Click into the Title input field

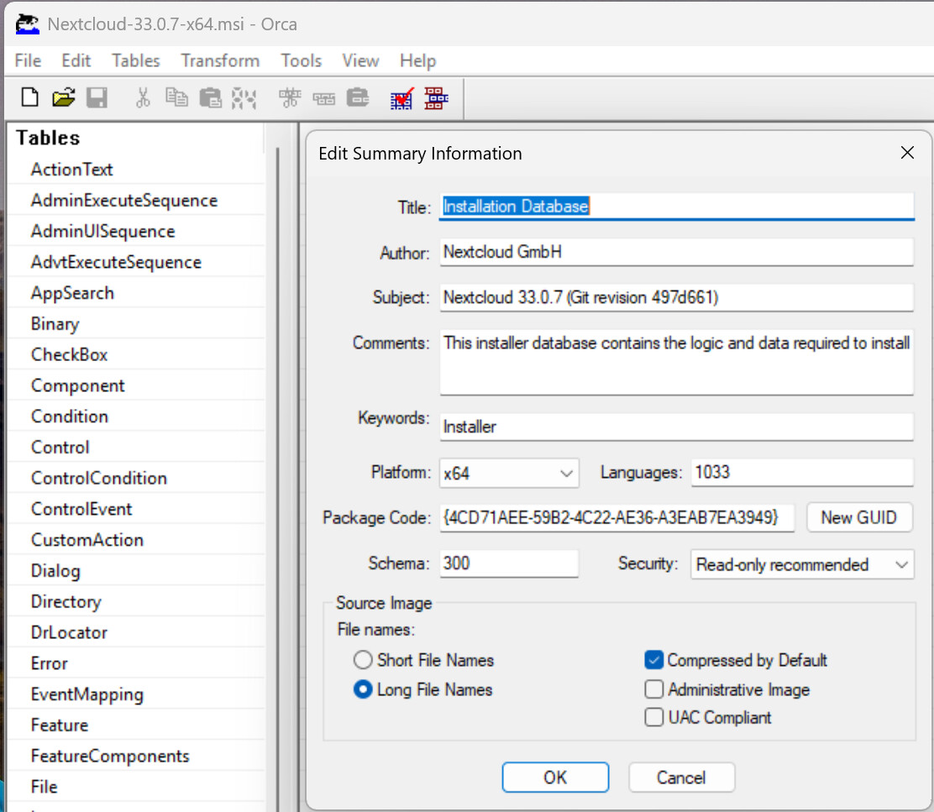tap(677, 207)
